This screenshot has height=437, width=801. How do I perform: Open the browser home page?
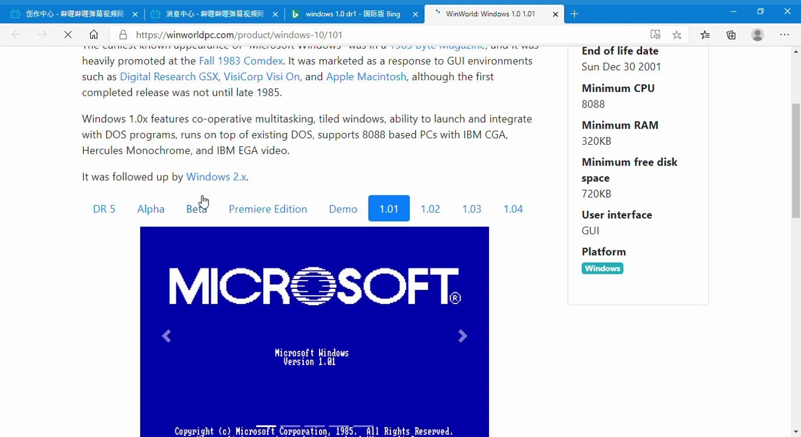click(93, 35)
